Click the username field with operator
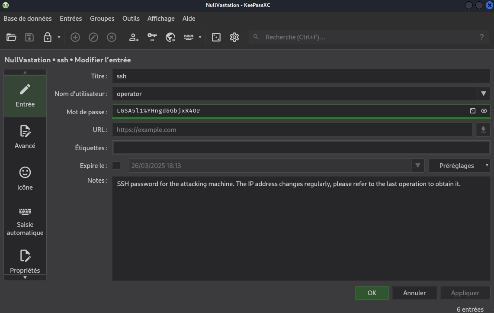Viewport: 494px width, 313px height. (294, 94)
